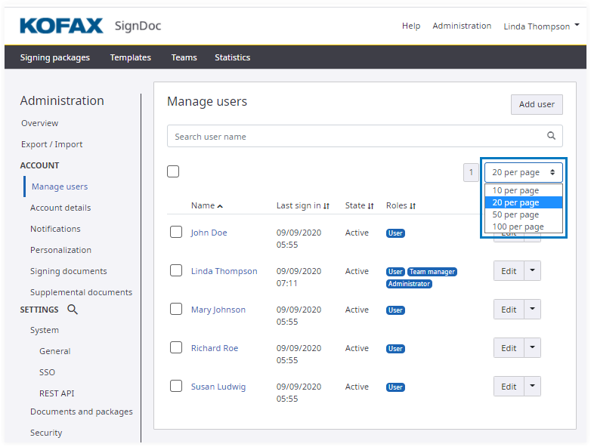Click the magnifier icon next to SETTINGS
The width and height of the screenshot is (591, 447).
pos(73,310)
